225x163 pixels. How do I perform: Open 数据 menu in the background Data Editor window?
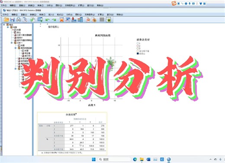click(31, 6)
